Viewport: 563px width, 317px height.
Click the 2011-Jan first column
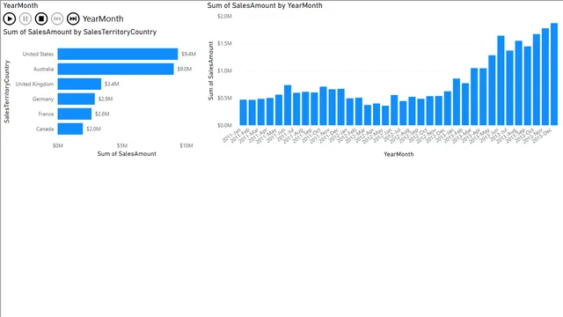[243, 113]
